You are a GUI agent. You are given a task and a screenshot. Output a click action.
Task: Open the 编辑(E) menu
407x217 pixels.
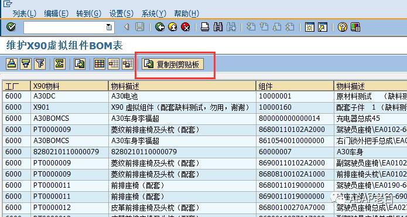coord(56,13)
